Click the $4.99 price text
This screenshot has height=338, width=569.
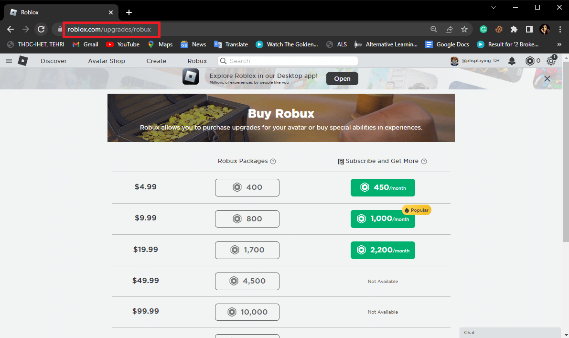click(x=146, y=187)
